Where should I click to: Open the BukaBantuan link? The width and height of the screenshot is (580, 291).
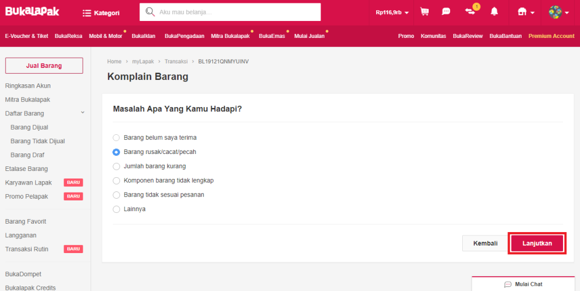tap(505, 36)
